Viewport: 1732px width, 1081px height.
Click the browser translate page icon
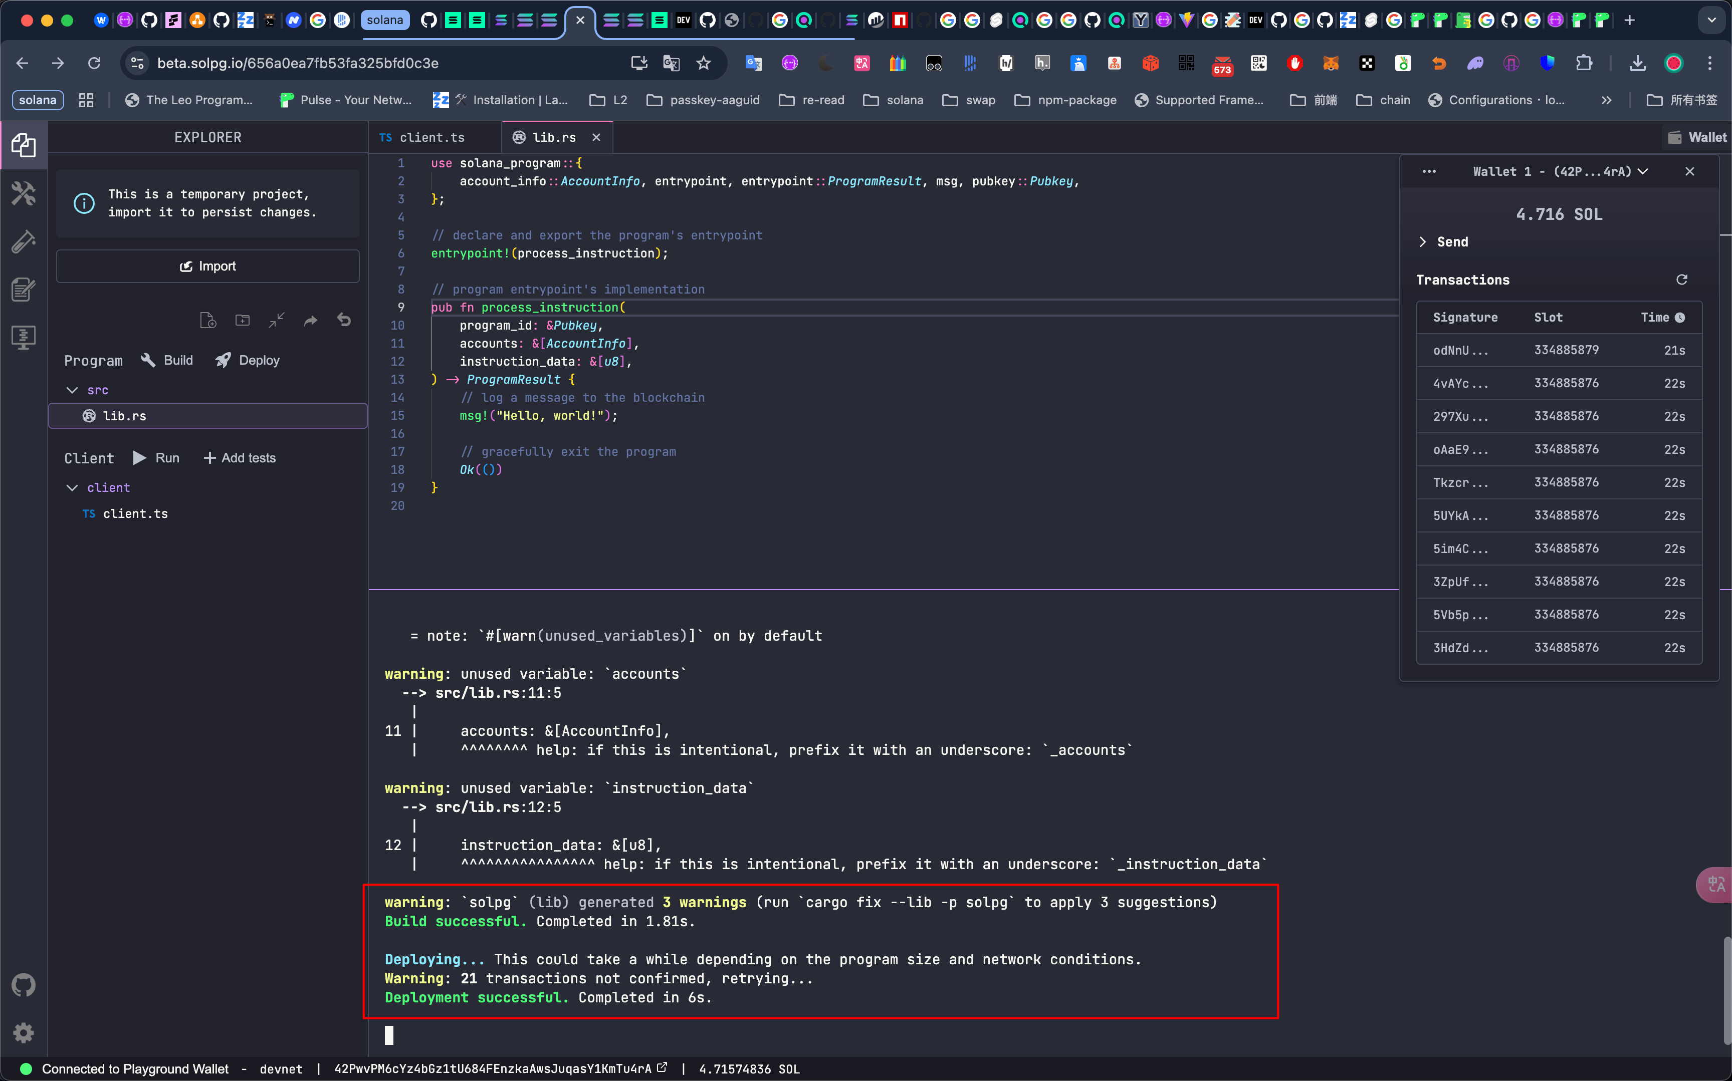pyautogui.click(x=671, y=63)
